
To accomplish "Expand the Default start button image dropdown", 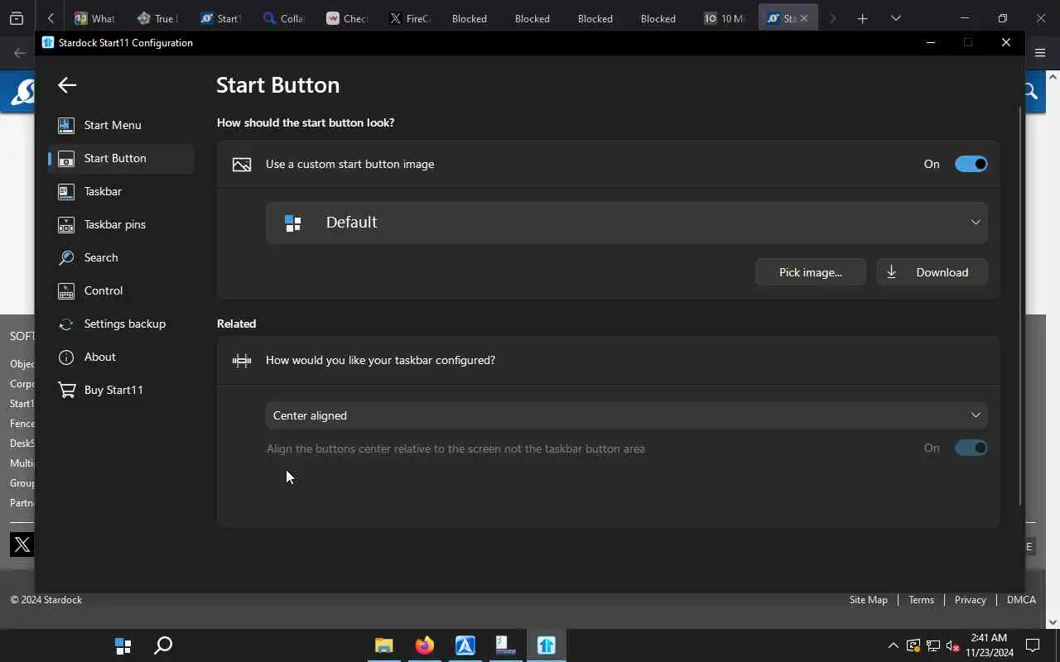I will coord(627,223).
